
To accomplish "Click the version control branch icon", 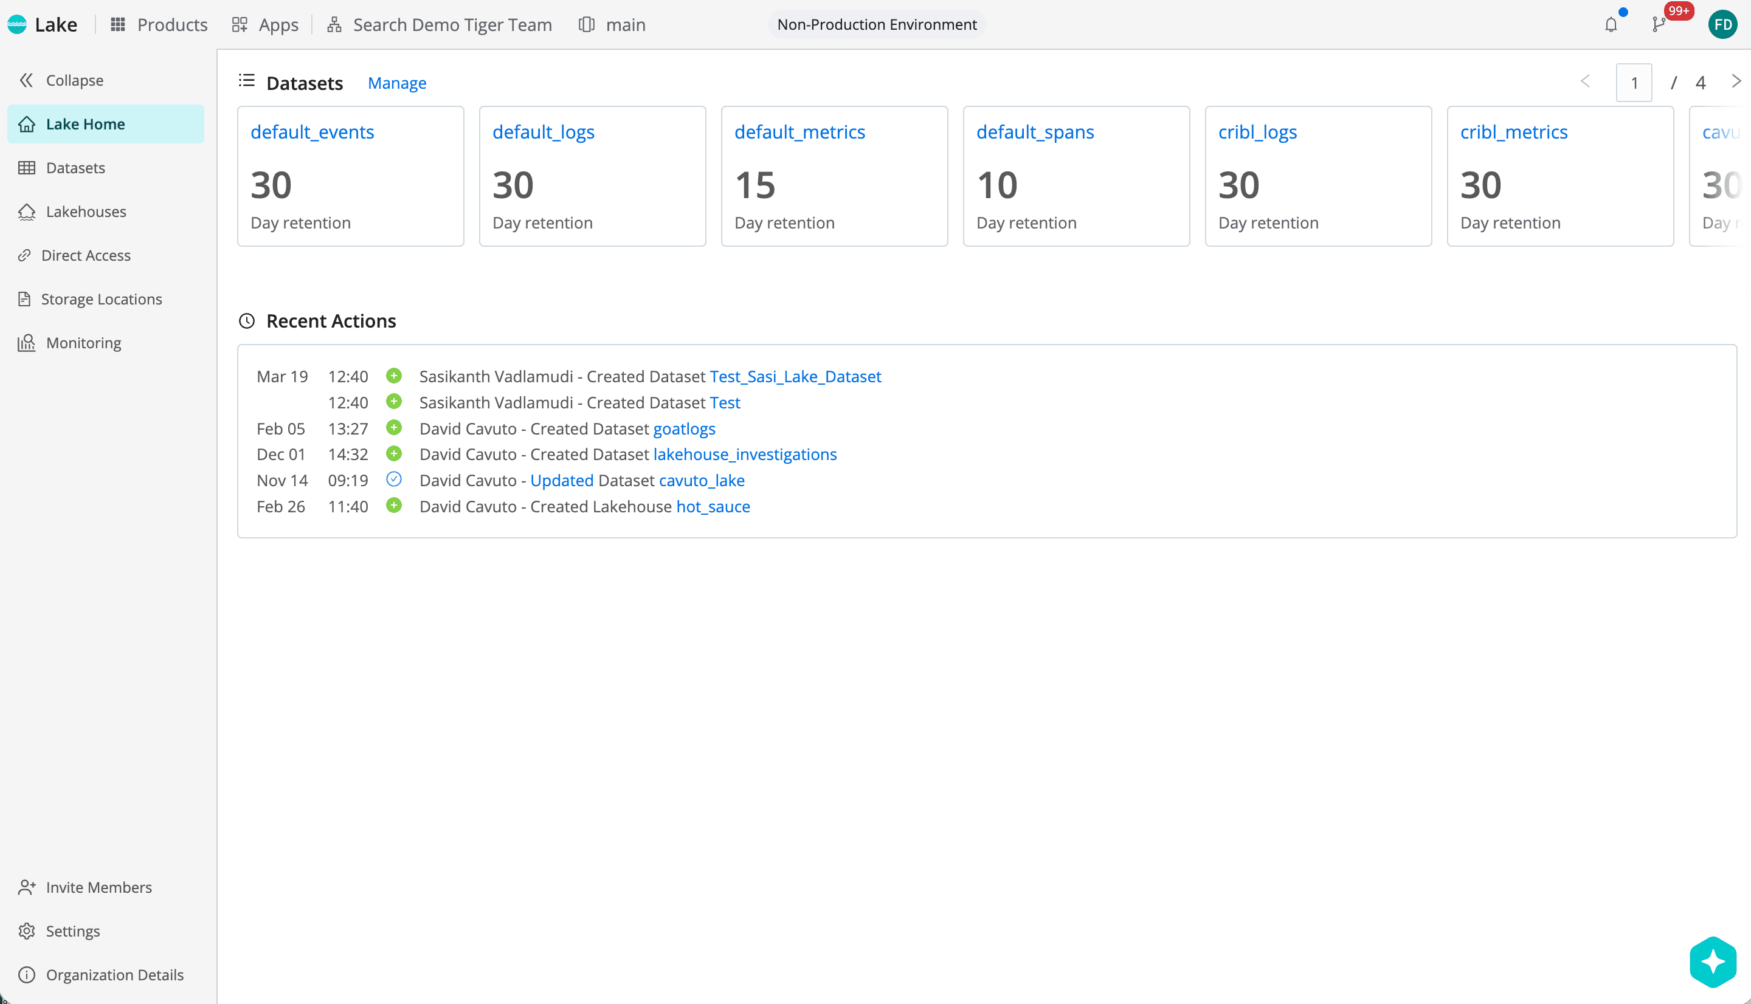I will [1659, 25].
